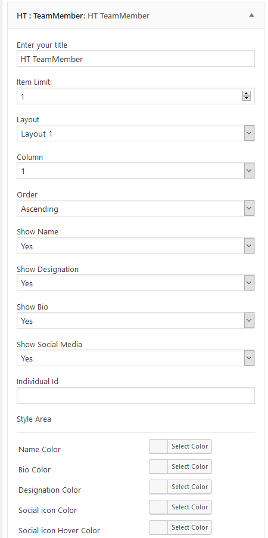Viewport: 268px width, 538px height.
Task: Click the Enter your title text field
Action: coord(136,58)
